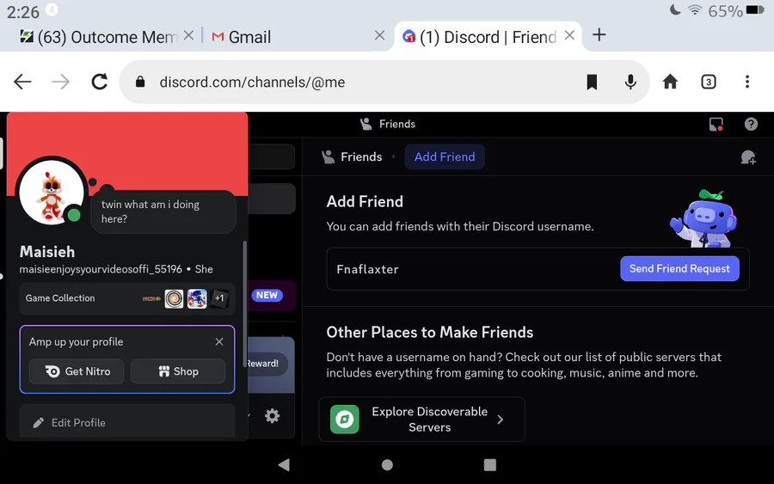This screenshot has height=484, width=774.
Task: Open a new browser tab
Action: [x=599, y=35]
